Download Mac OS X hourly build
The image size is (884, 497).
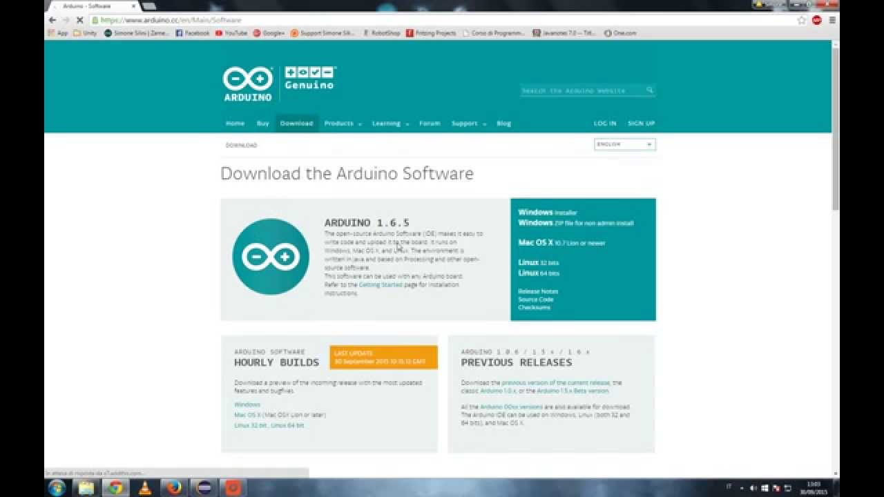click(x=248, y=415)
